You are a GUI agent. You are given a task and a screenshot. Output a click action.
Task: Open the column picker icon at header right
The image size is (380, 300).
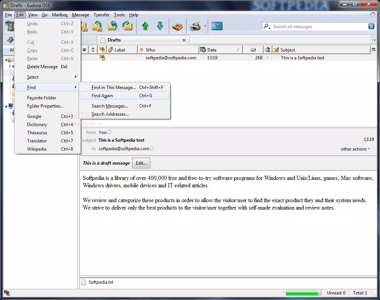coord(373,50)
